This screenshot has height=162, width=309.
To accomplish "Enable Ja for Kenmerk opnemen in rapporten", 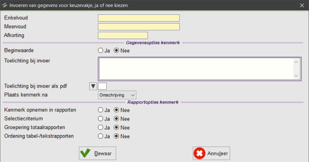I will point(101,110).
